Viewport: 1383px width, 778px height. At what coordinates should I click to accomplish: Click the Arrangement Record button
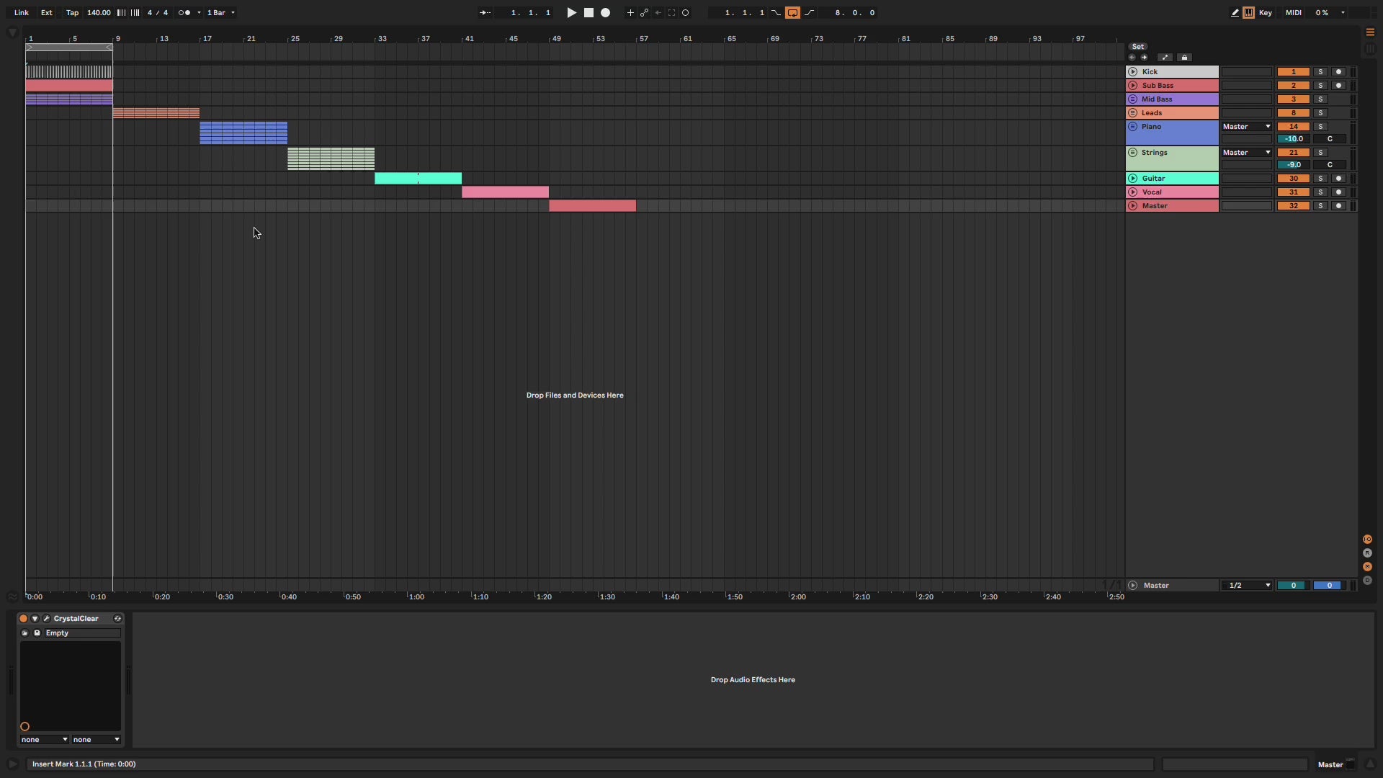[x=606, y=13]
